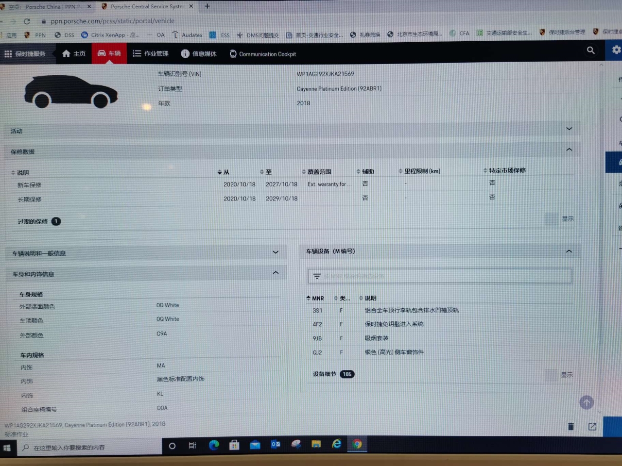Sort the warranty table by 辅助
Viewport: 622px width, 466px height.
coord(365,171)
